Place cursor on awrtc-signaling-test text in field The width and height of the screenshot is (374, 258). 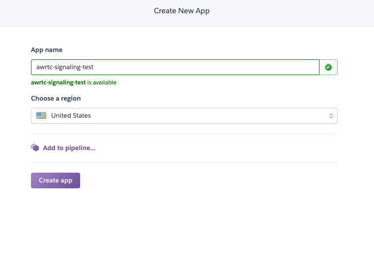pos(65,67)
